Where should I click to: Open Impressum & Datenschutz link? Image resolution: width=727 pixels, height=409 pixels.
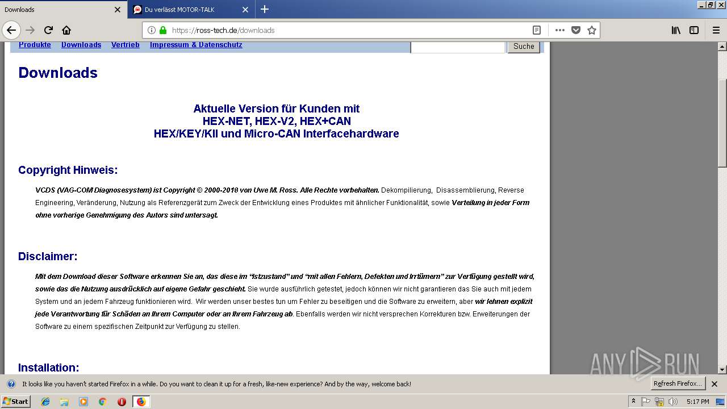point(196,45)
